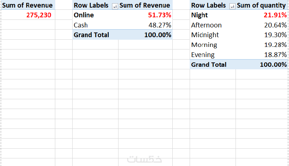The height and width of the screenshot is (166, 289).
Task: Select the Morning row label
Action: point(204,45)
